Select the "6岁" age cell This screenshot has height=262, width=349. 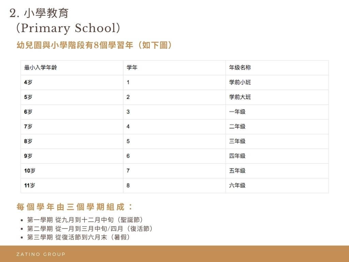pyautogui.click(x=28, y=112)
